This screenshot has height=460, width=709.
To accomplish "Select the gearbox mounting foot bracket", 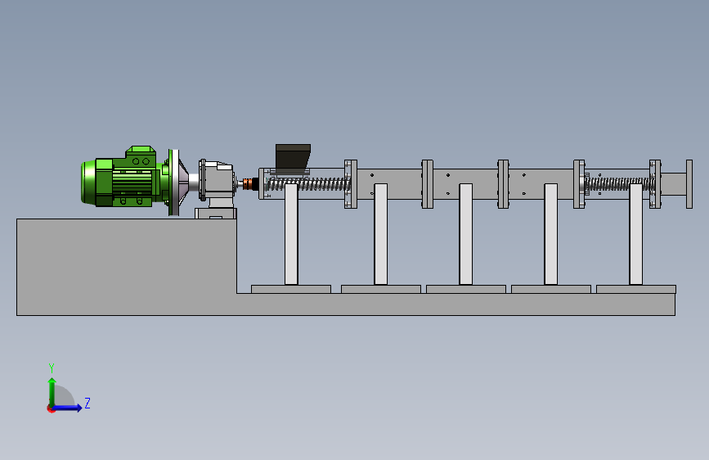I will [x=216, y=214].
